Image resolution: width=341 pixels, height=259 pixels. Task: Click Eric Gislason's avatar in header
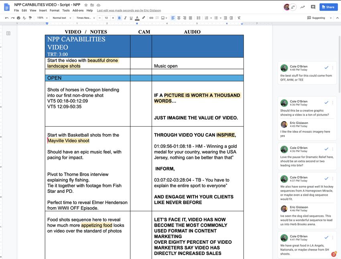[x=287, y=7]
